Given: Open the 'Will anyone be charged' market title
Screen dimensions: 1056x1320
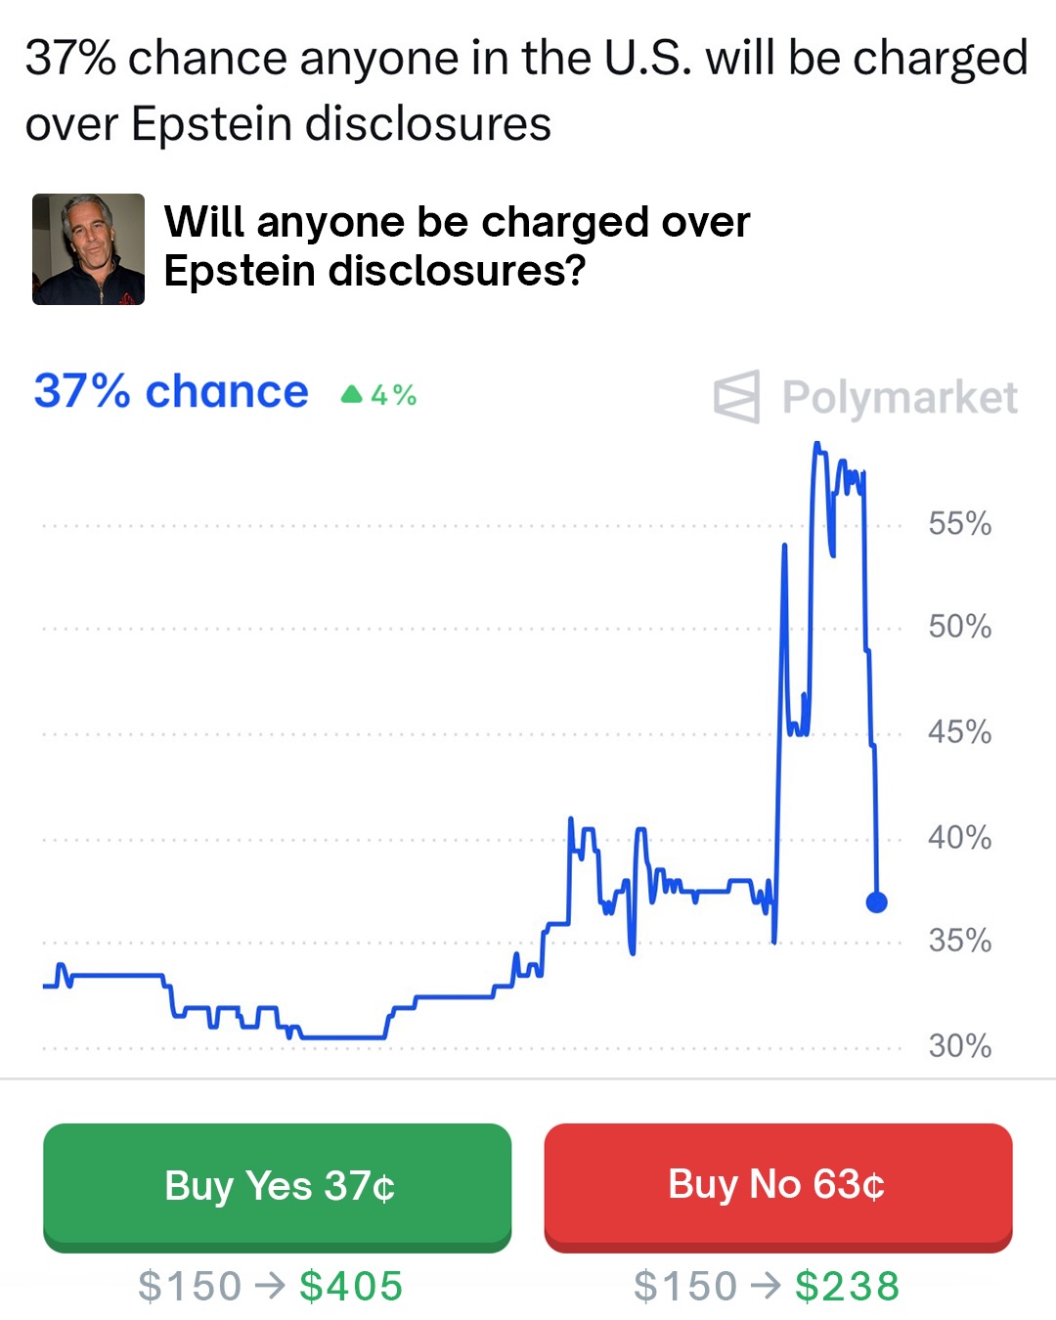Looking at the screenshot, I should click(457, 246).
